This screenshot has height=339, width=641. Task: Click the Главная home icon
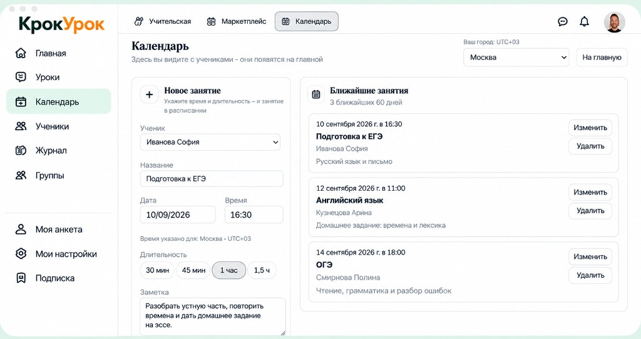click(21, 53)
